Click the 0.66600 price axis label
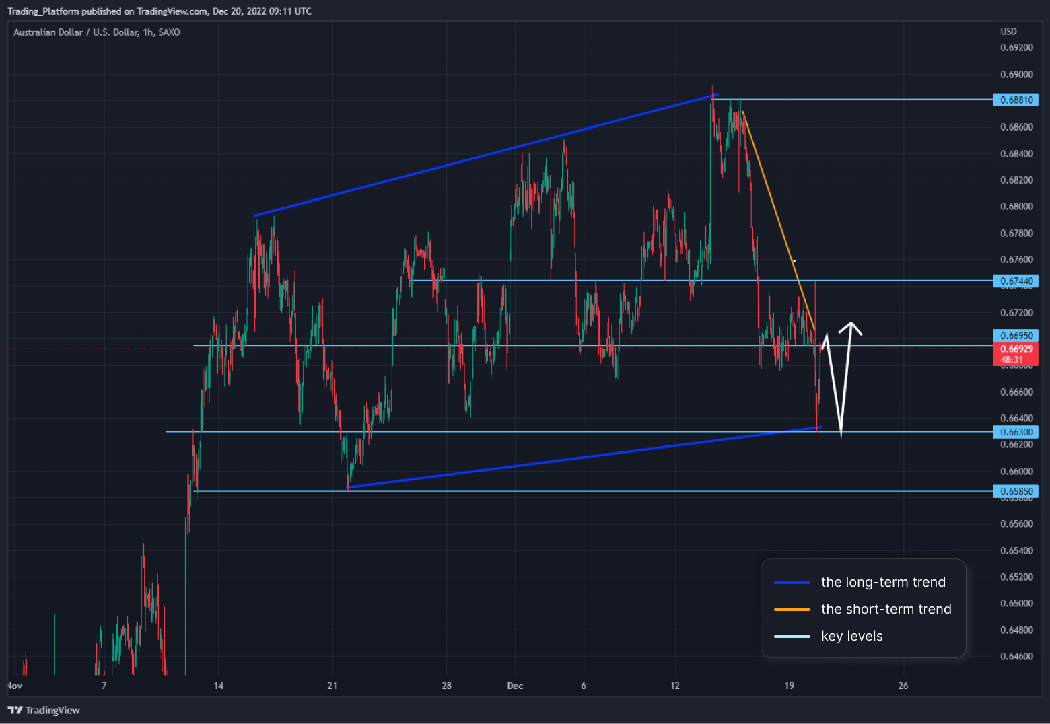The width and height of the screenshot is (1050, 724). coord(1016,392)
